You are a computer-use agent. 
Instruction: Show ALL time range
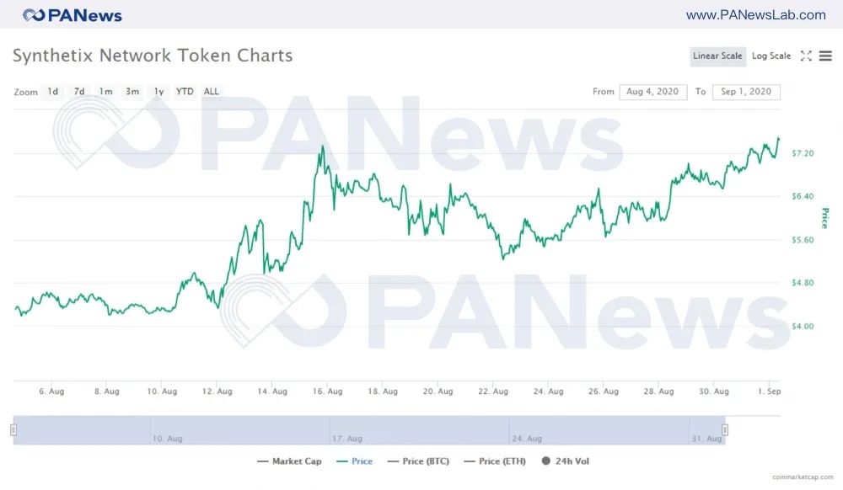[212, 92]
